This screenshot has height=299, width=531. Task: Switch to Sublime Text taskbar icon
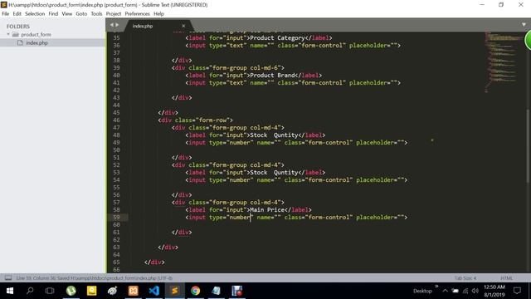point(175,291)
